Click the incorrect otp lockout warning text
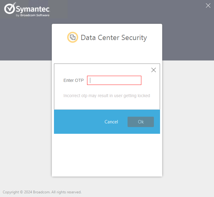The height and width of the screenshot is (197, 214). pyautogui.click(x=107, y=96)
